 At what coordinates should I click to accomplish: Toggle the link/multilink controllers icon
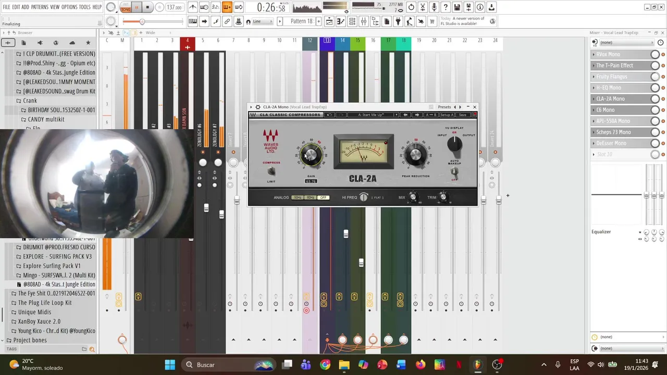[x=227, y=21]
